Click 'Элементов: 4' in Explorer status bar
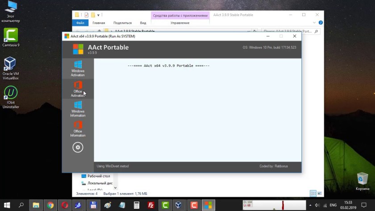Image resolution: width=375 pixels, height=211 pixels. (87, 194)
